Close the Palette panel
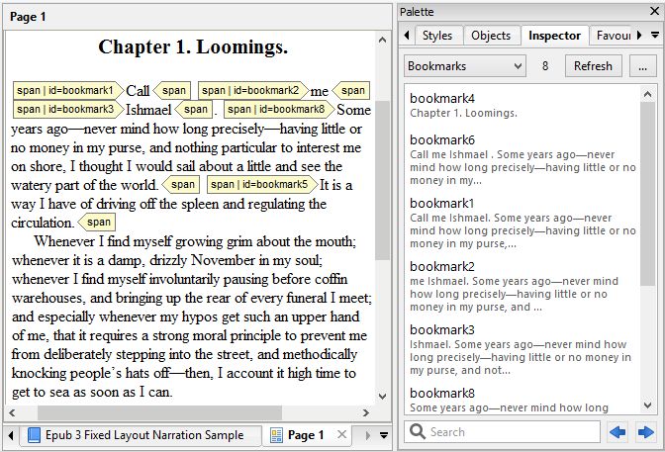Screen dimensions: 665x452 (653, 10)
